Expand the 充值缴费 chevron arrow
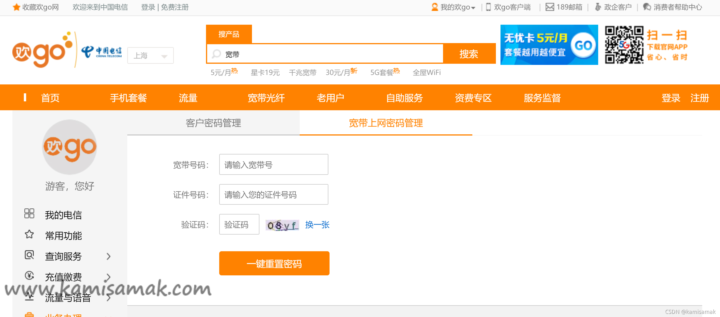Screen dimensions: 720x317 pos(108,277)
